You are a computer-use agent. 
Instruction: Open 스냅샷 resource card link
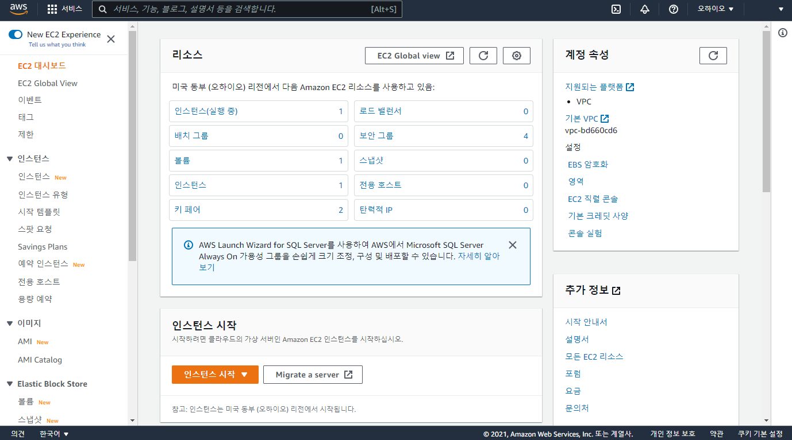(371, 161)
